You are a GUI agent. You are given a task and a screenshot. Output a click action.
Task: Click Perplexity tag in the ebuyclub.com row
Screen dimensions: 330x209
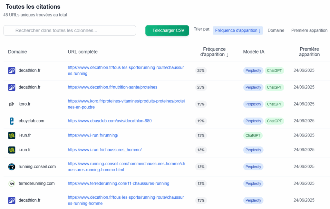(253, 121)
